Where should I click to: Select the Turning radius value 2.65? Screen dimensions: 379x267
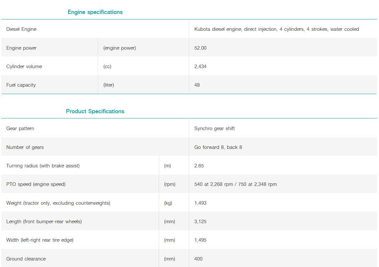click(199, 166)
